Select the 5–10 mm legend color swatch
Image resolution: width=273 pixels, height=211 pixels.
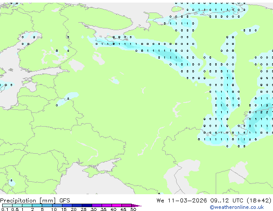47,205
